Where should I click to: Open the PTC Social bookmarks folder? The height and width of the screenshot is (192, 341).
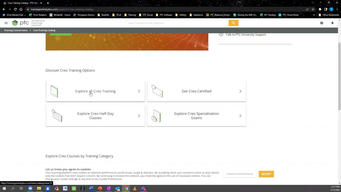tap(146, 15)
